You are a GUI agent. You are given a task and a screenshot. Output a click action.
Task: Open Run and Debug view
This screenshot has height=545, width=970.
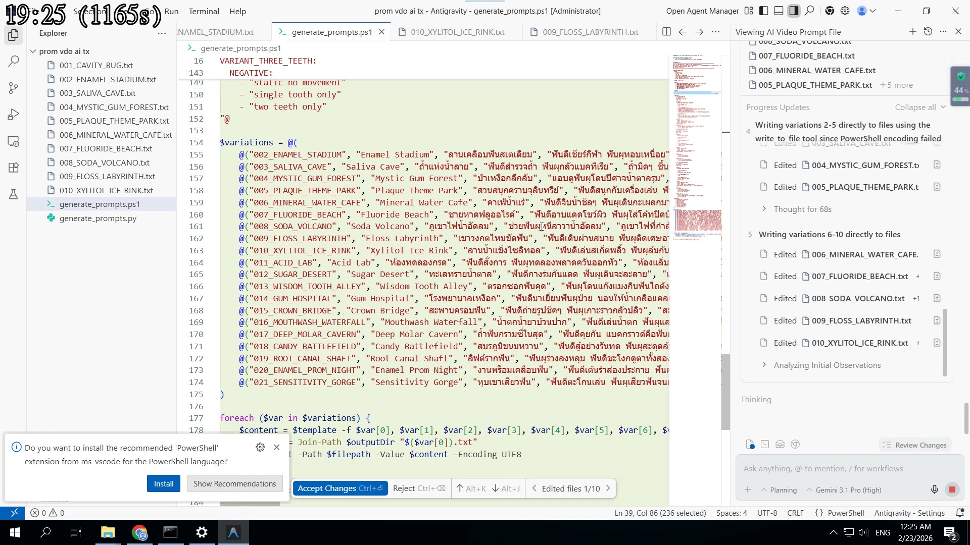[14, 115]
